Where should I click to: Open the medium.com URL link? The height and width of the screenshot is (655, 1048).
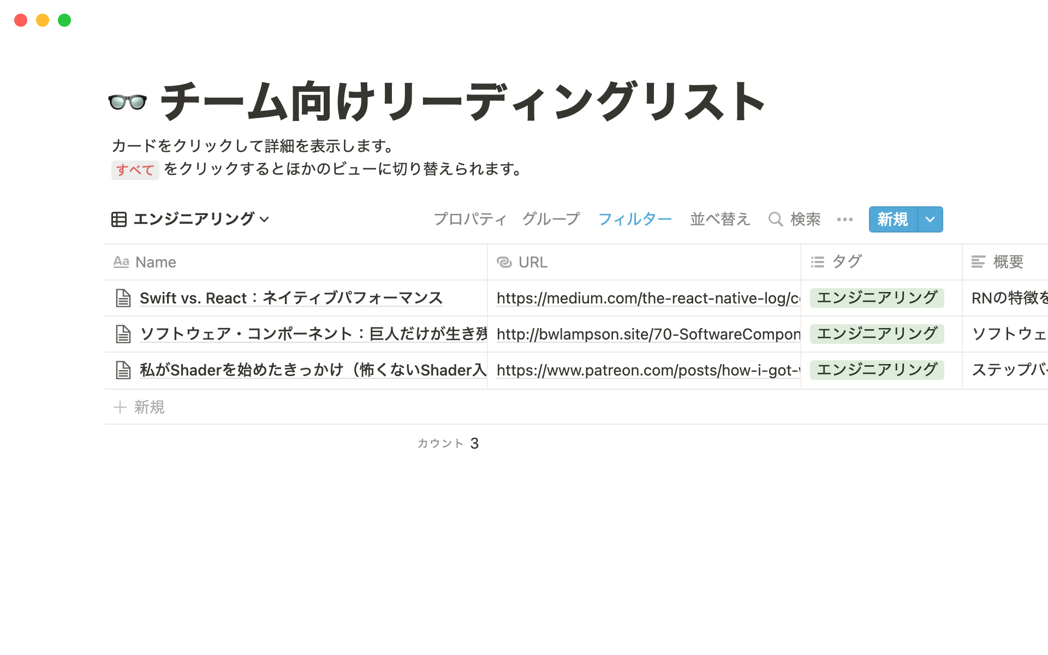click(647, 298)
